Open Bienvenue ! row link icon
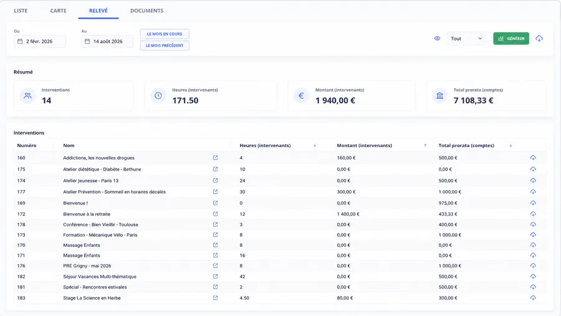 pyautogui.click(x=216, y=203)
